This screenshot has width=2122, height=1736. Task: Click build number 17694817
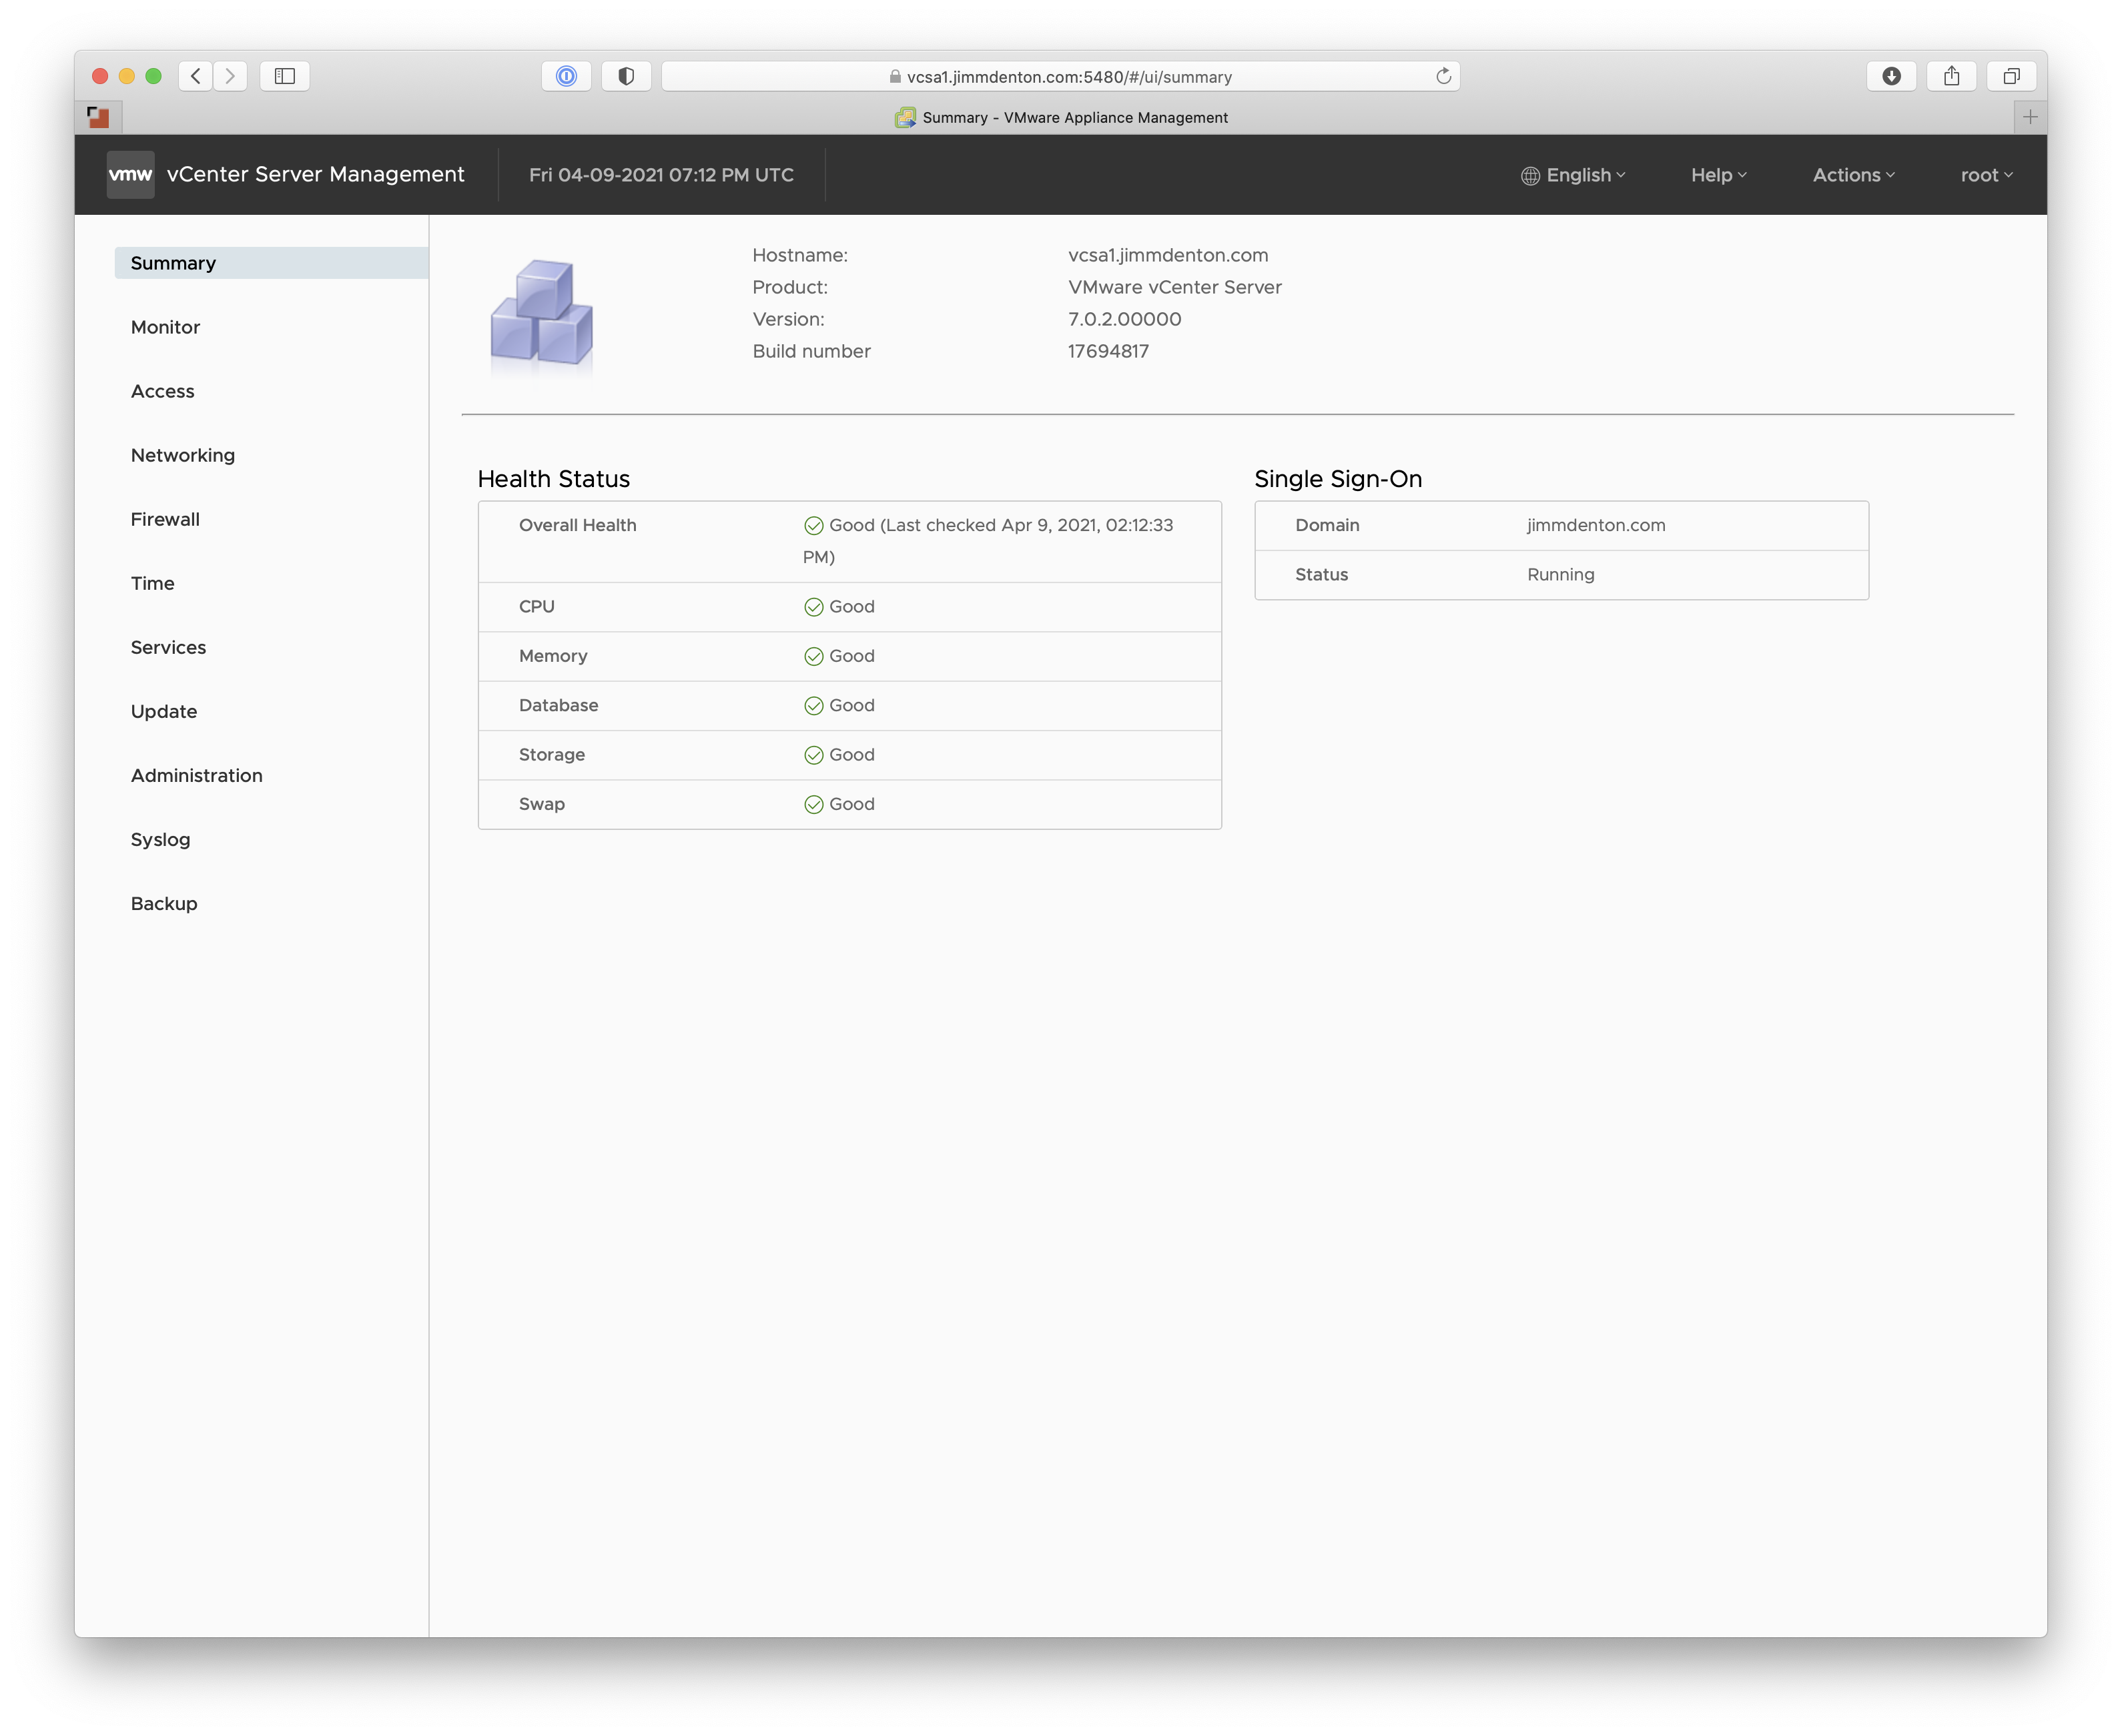(1108, 351)
